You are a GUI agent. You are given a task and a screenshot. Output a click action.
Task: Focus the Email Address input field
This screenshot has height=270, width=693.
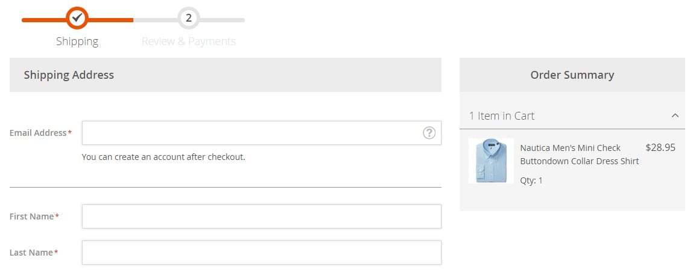(262, 132)
